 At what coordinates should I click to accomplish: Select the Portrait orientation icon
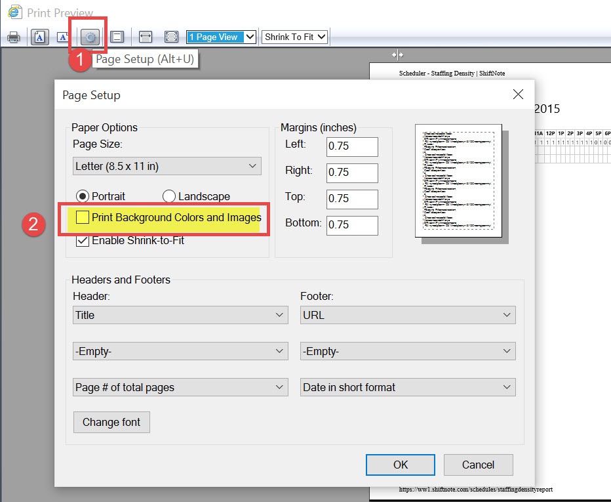(x=39, y=37)
